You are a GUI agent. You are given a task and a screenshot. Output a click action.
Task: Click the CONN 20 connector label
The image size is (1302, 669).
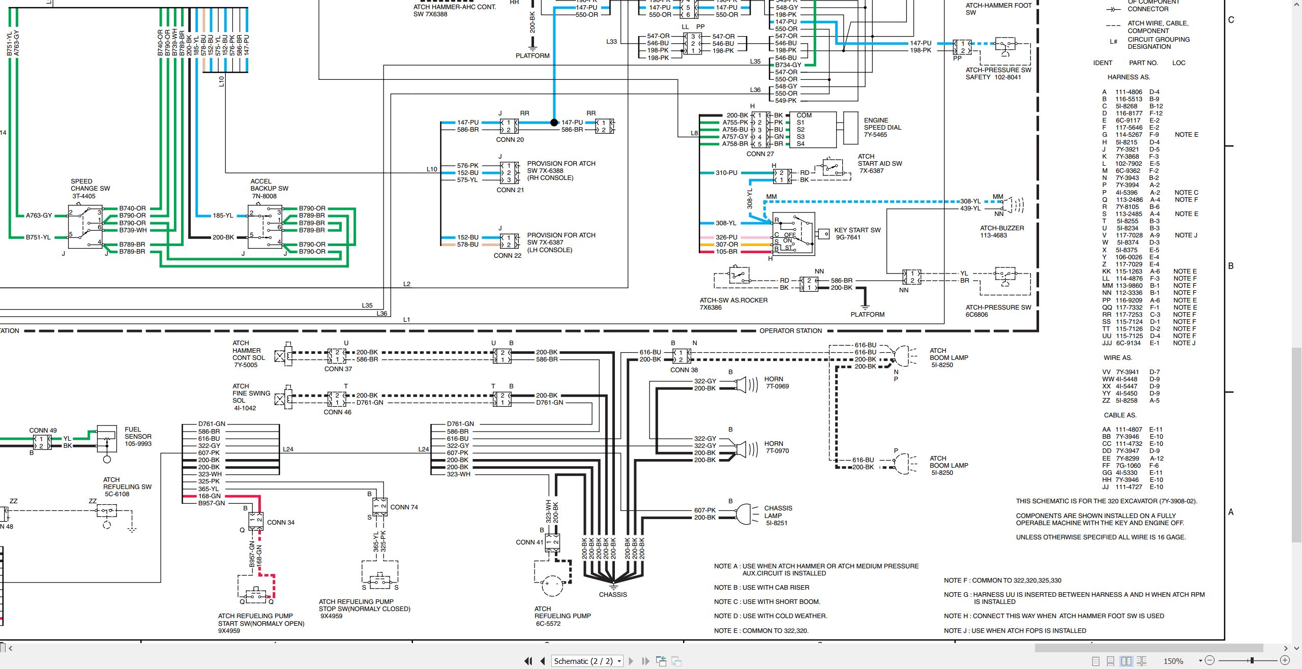tap(510, 140)
